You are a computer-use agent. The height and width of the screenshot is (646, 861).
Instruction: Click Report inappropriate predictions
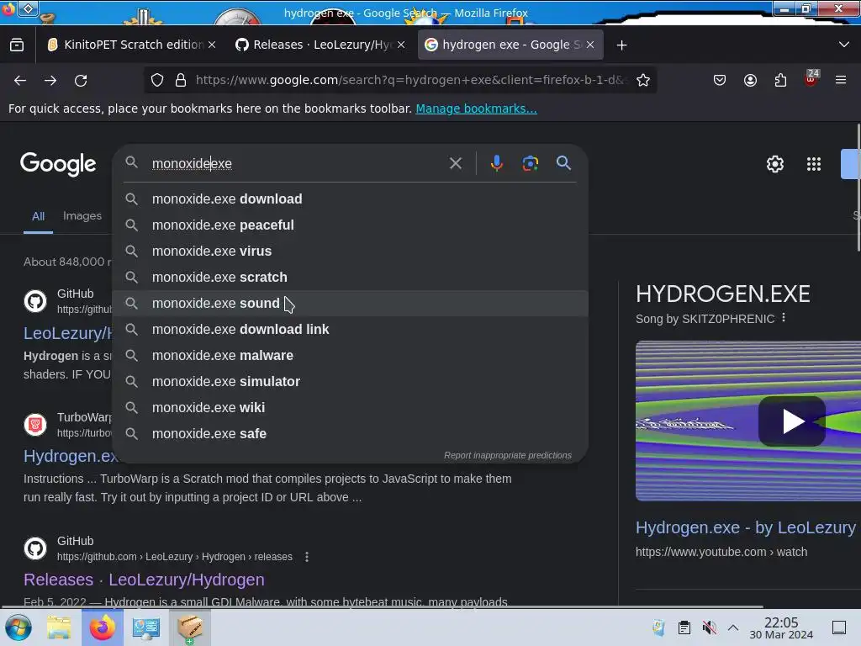(x=507, y=455)
